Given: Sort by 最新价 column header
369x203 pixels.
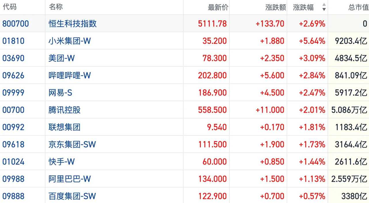Looking at the screenshot, I should click(218, 7).
